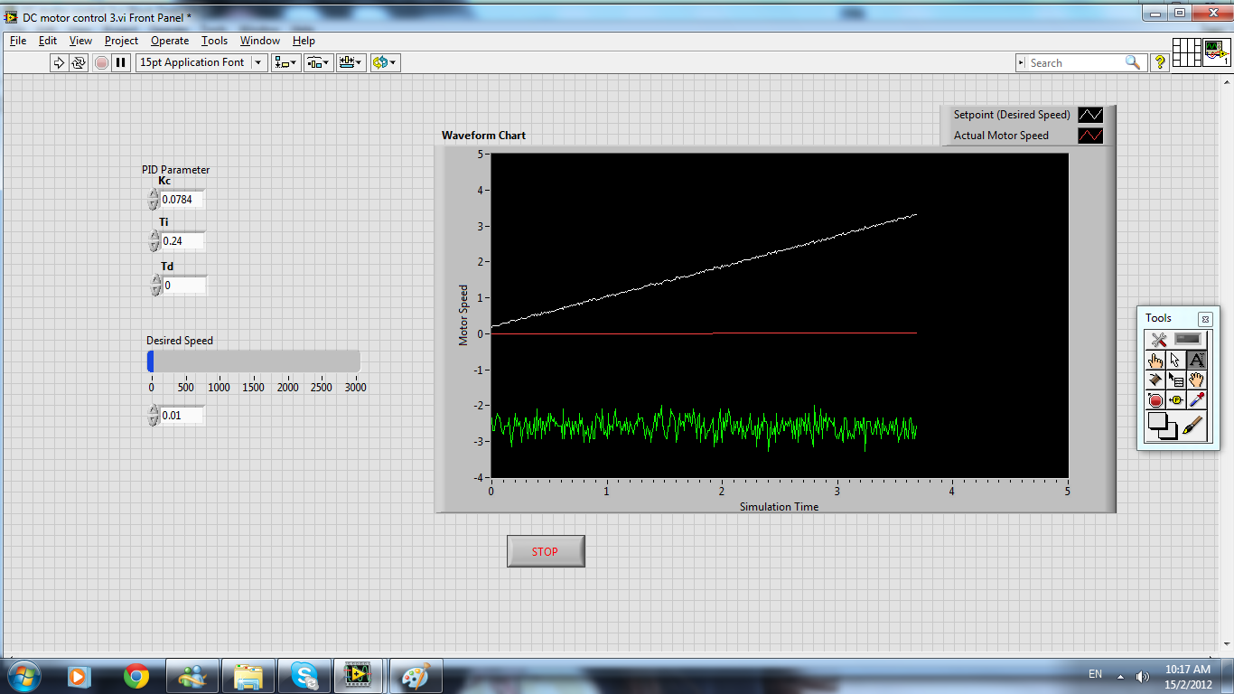Image resolution: width=1234 pixels, height=694 pixels.
Task: Select the Object Shortcut Menu tool
Action: pos(1176,380)
